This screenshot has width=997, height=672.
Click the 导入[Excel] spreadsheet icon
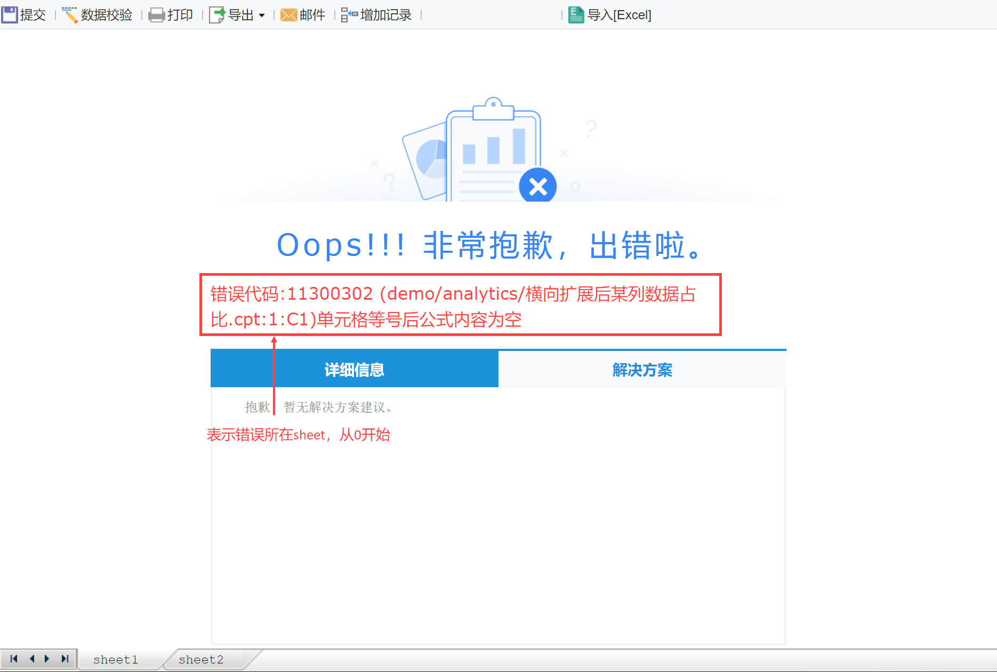[576, 15]
